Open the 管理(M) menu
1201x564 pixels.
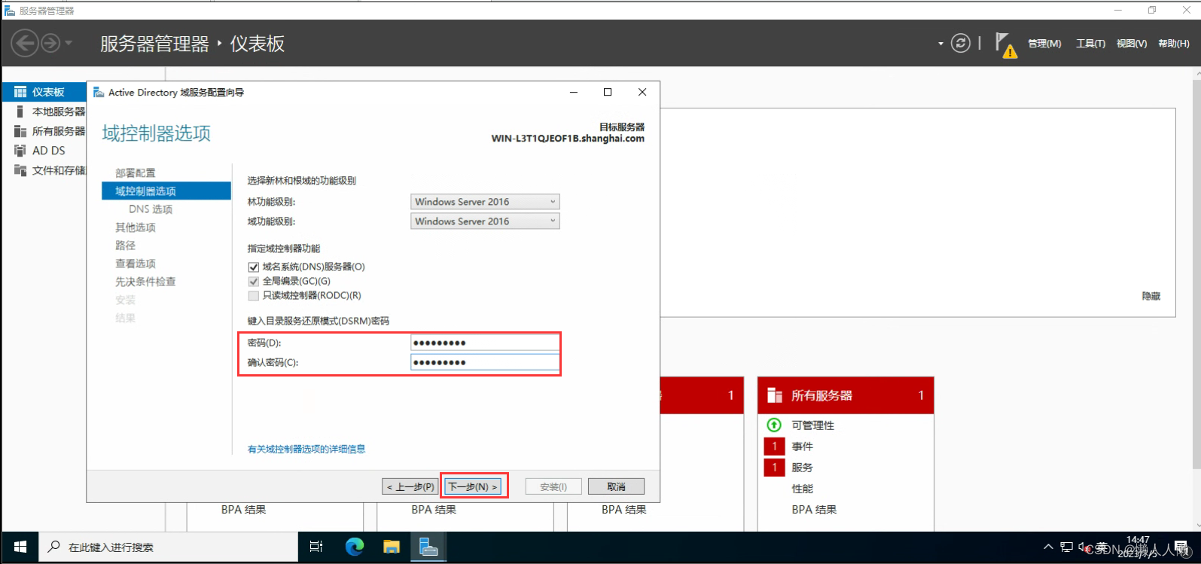point(1044,44)
